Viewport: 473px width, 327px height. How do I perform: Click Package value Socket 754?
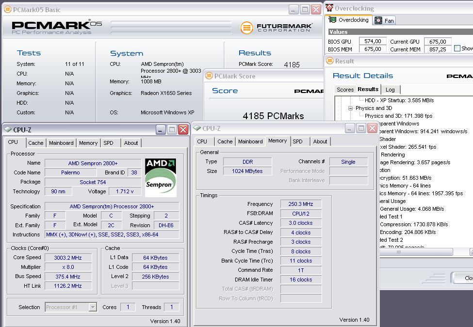click(x=93, y=182)
